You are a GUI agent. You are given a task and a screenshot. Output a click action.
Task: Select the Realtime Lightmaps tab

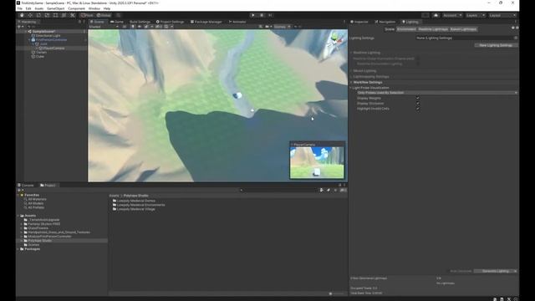click(x=433, y=29)
